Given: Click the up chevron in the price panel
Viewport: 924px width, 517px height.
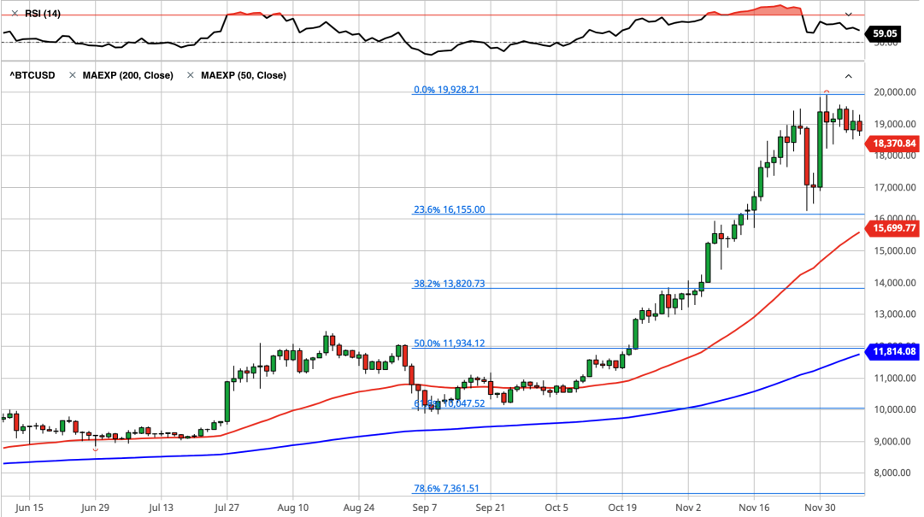Looking at the screenshot, I should pyautogui.click(x=849, y=76).
